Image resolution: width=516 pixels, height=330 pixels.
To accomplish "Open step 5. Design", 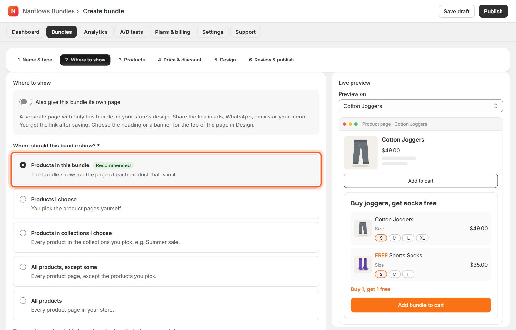I will (225, 60).
